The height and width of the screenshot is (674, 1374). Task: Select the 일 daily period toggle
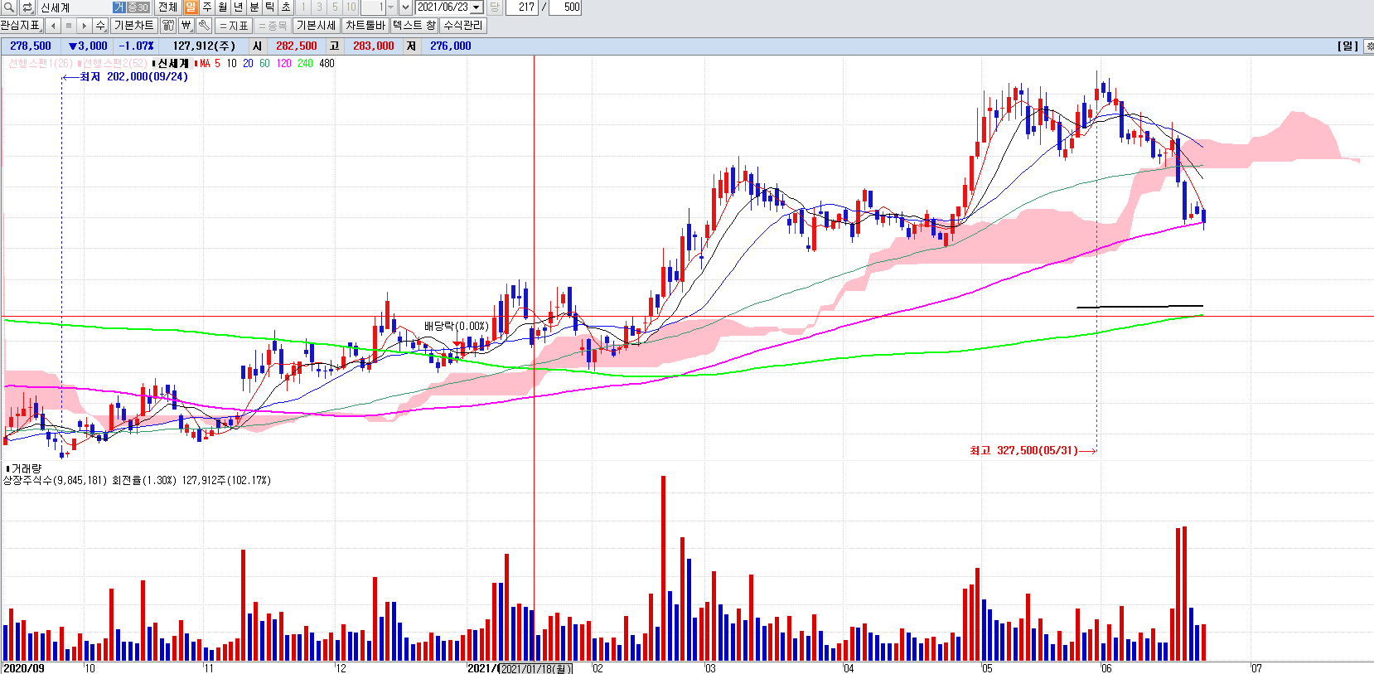click(x=191, y=7)
